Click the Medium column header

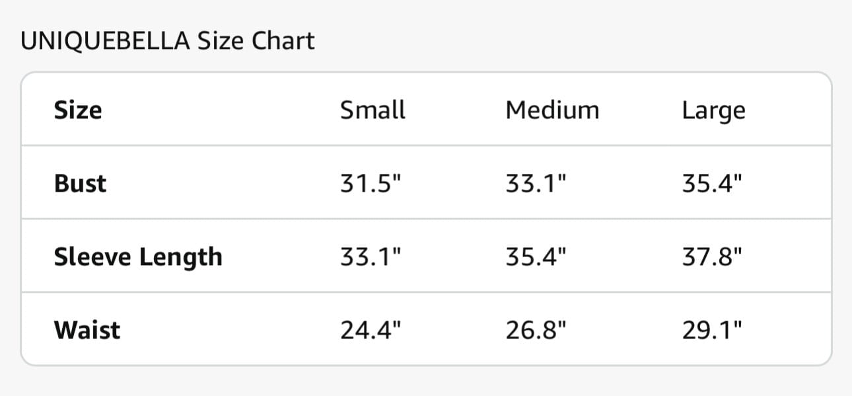click(x=552, y=110)
